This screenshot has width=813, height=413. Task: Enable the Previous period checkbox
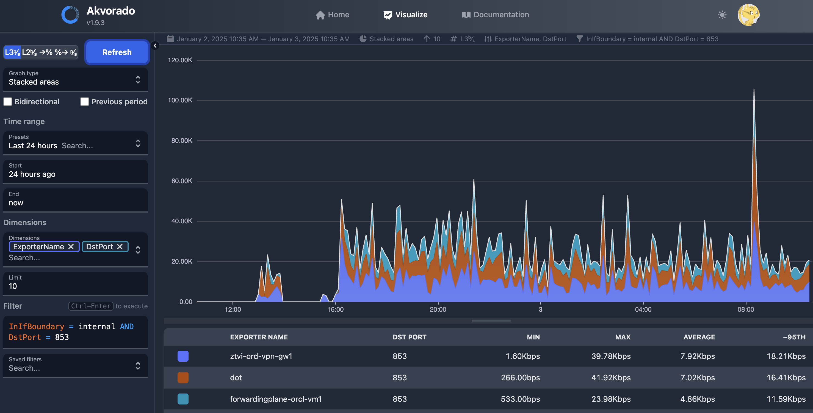click(x=85, y=102)
